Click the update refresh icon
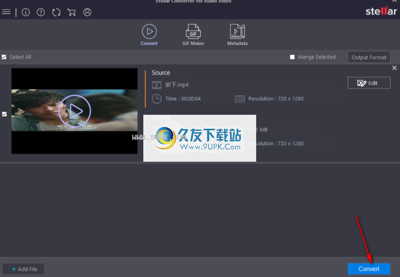 56,12
